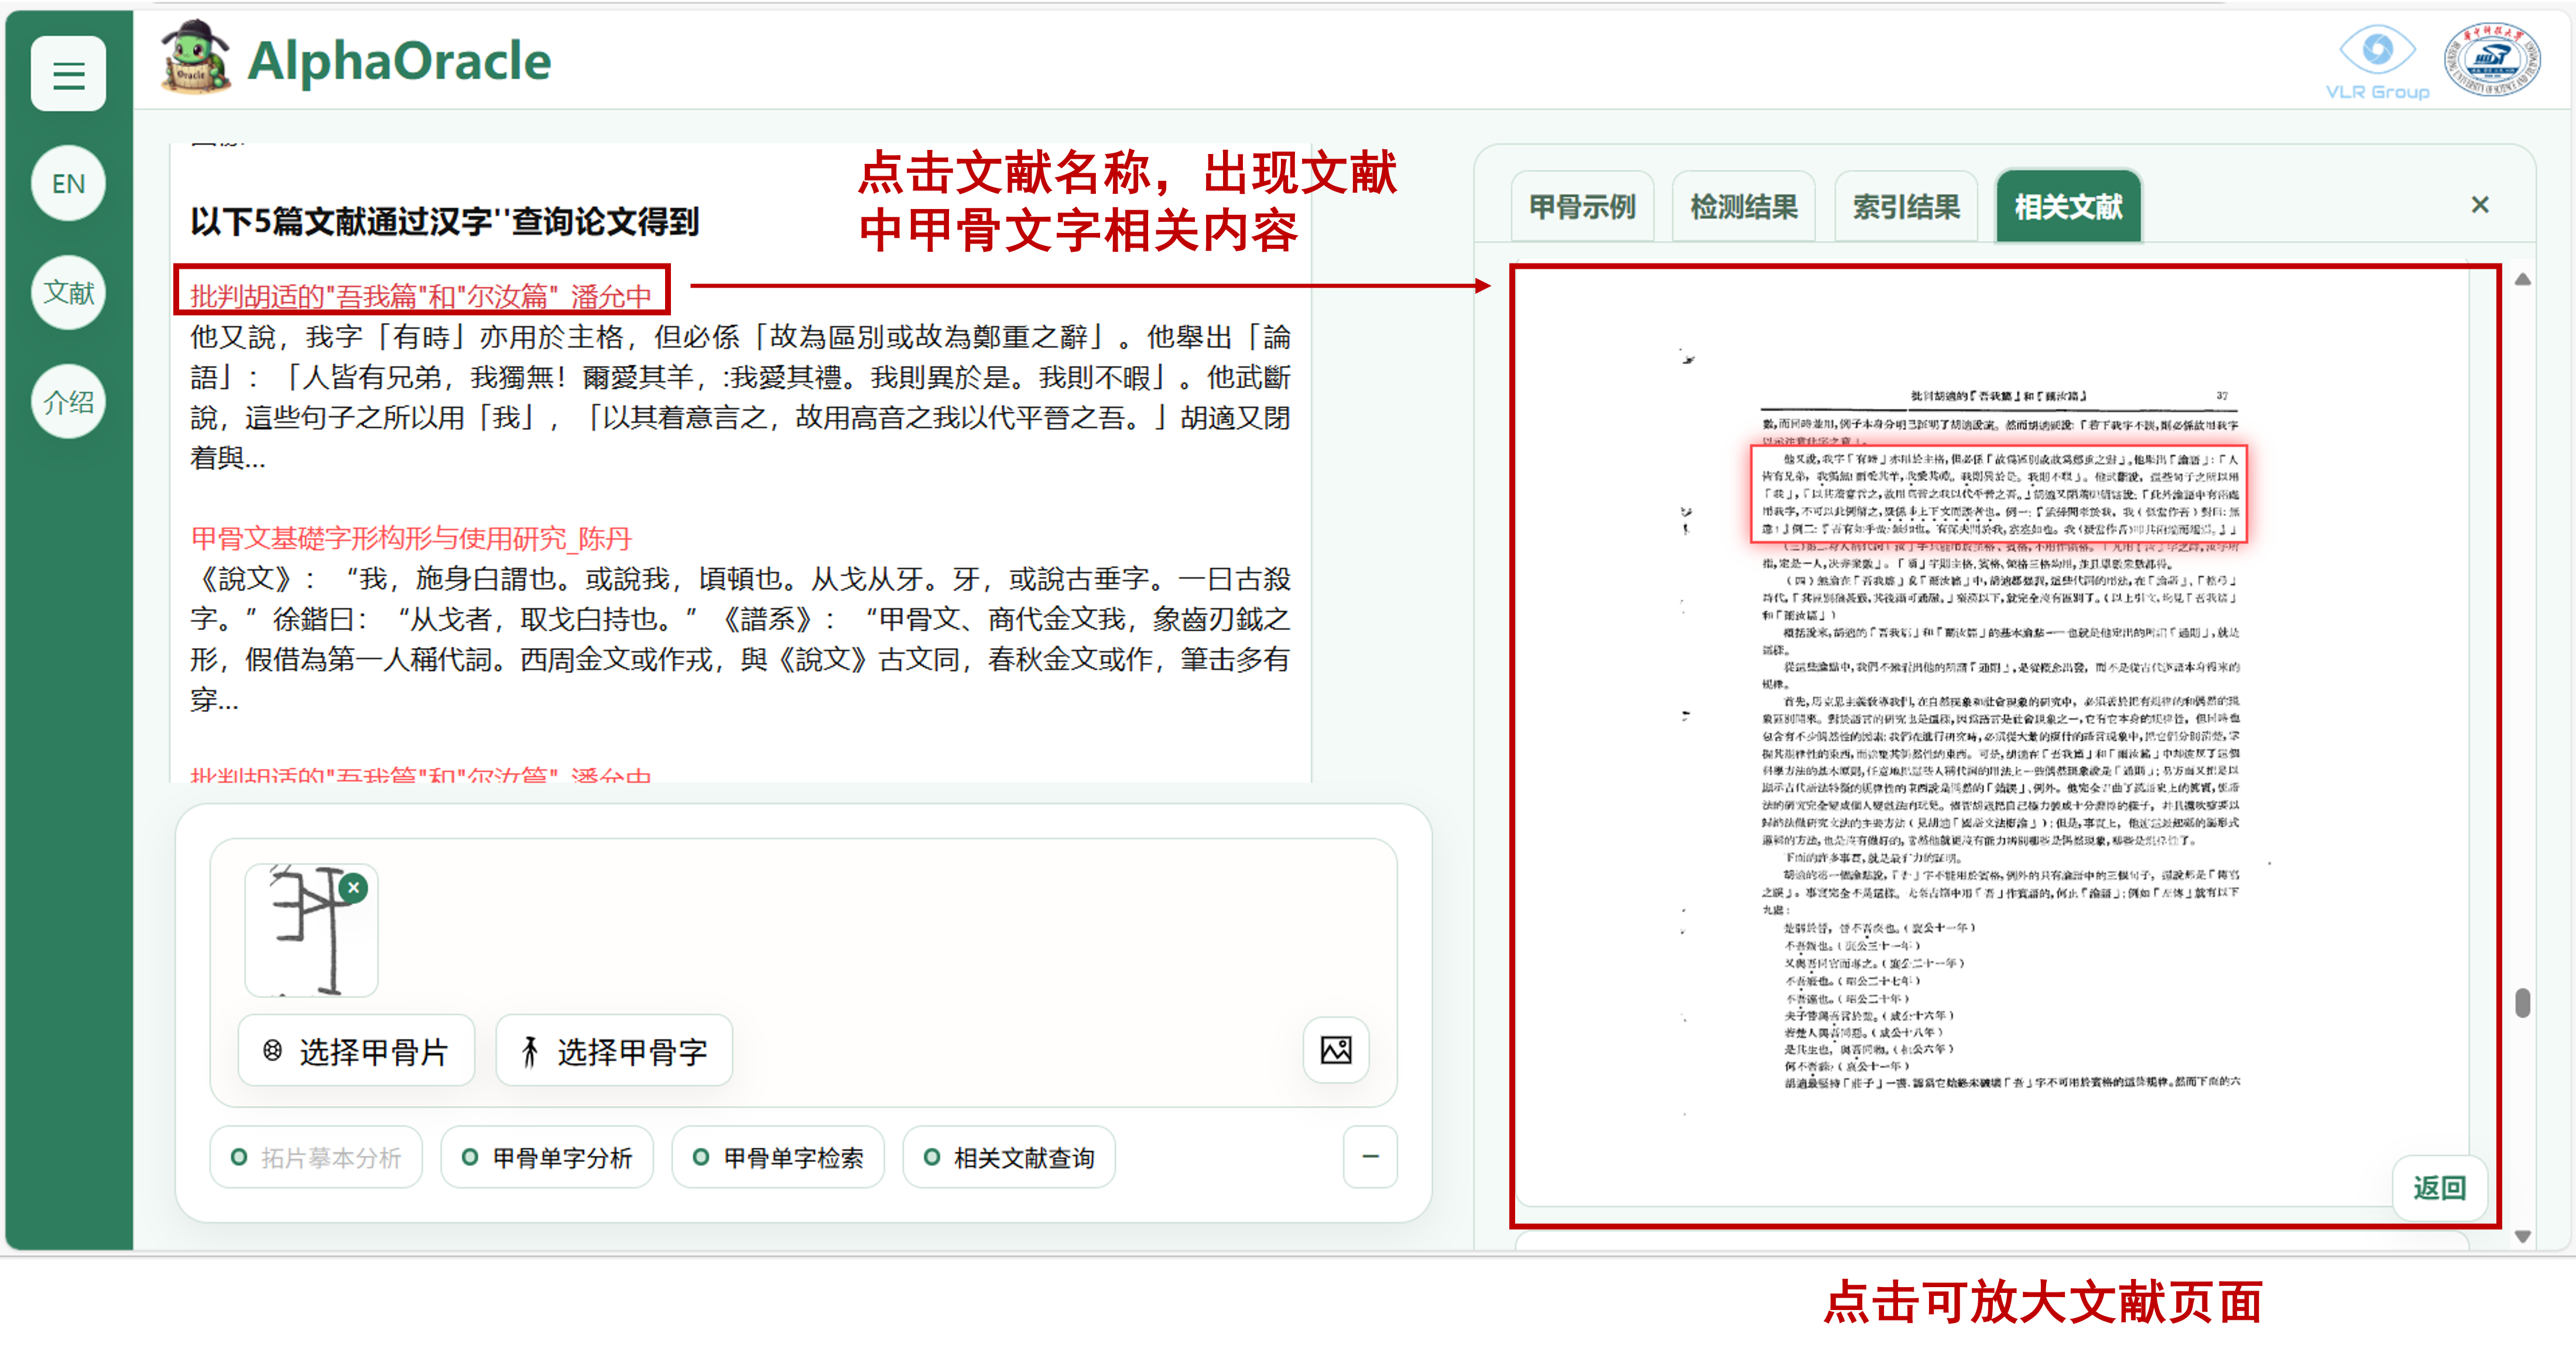The image size is (2576, 1358).
Task: Remove the uploaded oracle character image
Action: click(x=353, y=887)
